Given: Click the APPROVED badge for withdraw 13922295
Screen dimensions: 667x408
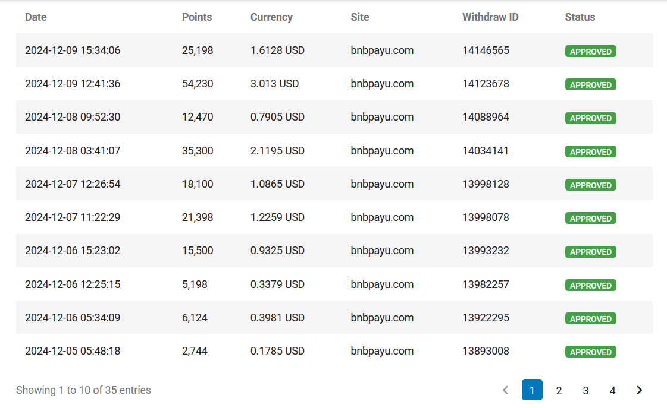Looking at the screenshot, I should (x=590, y=318).
